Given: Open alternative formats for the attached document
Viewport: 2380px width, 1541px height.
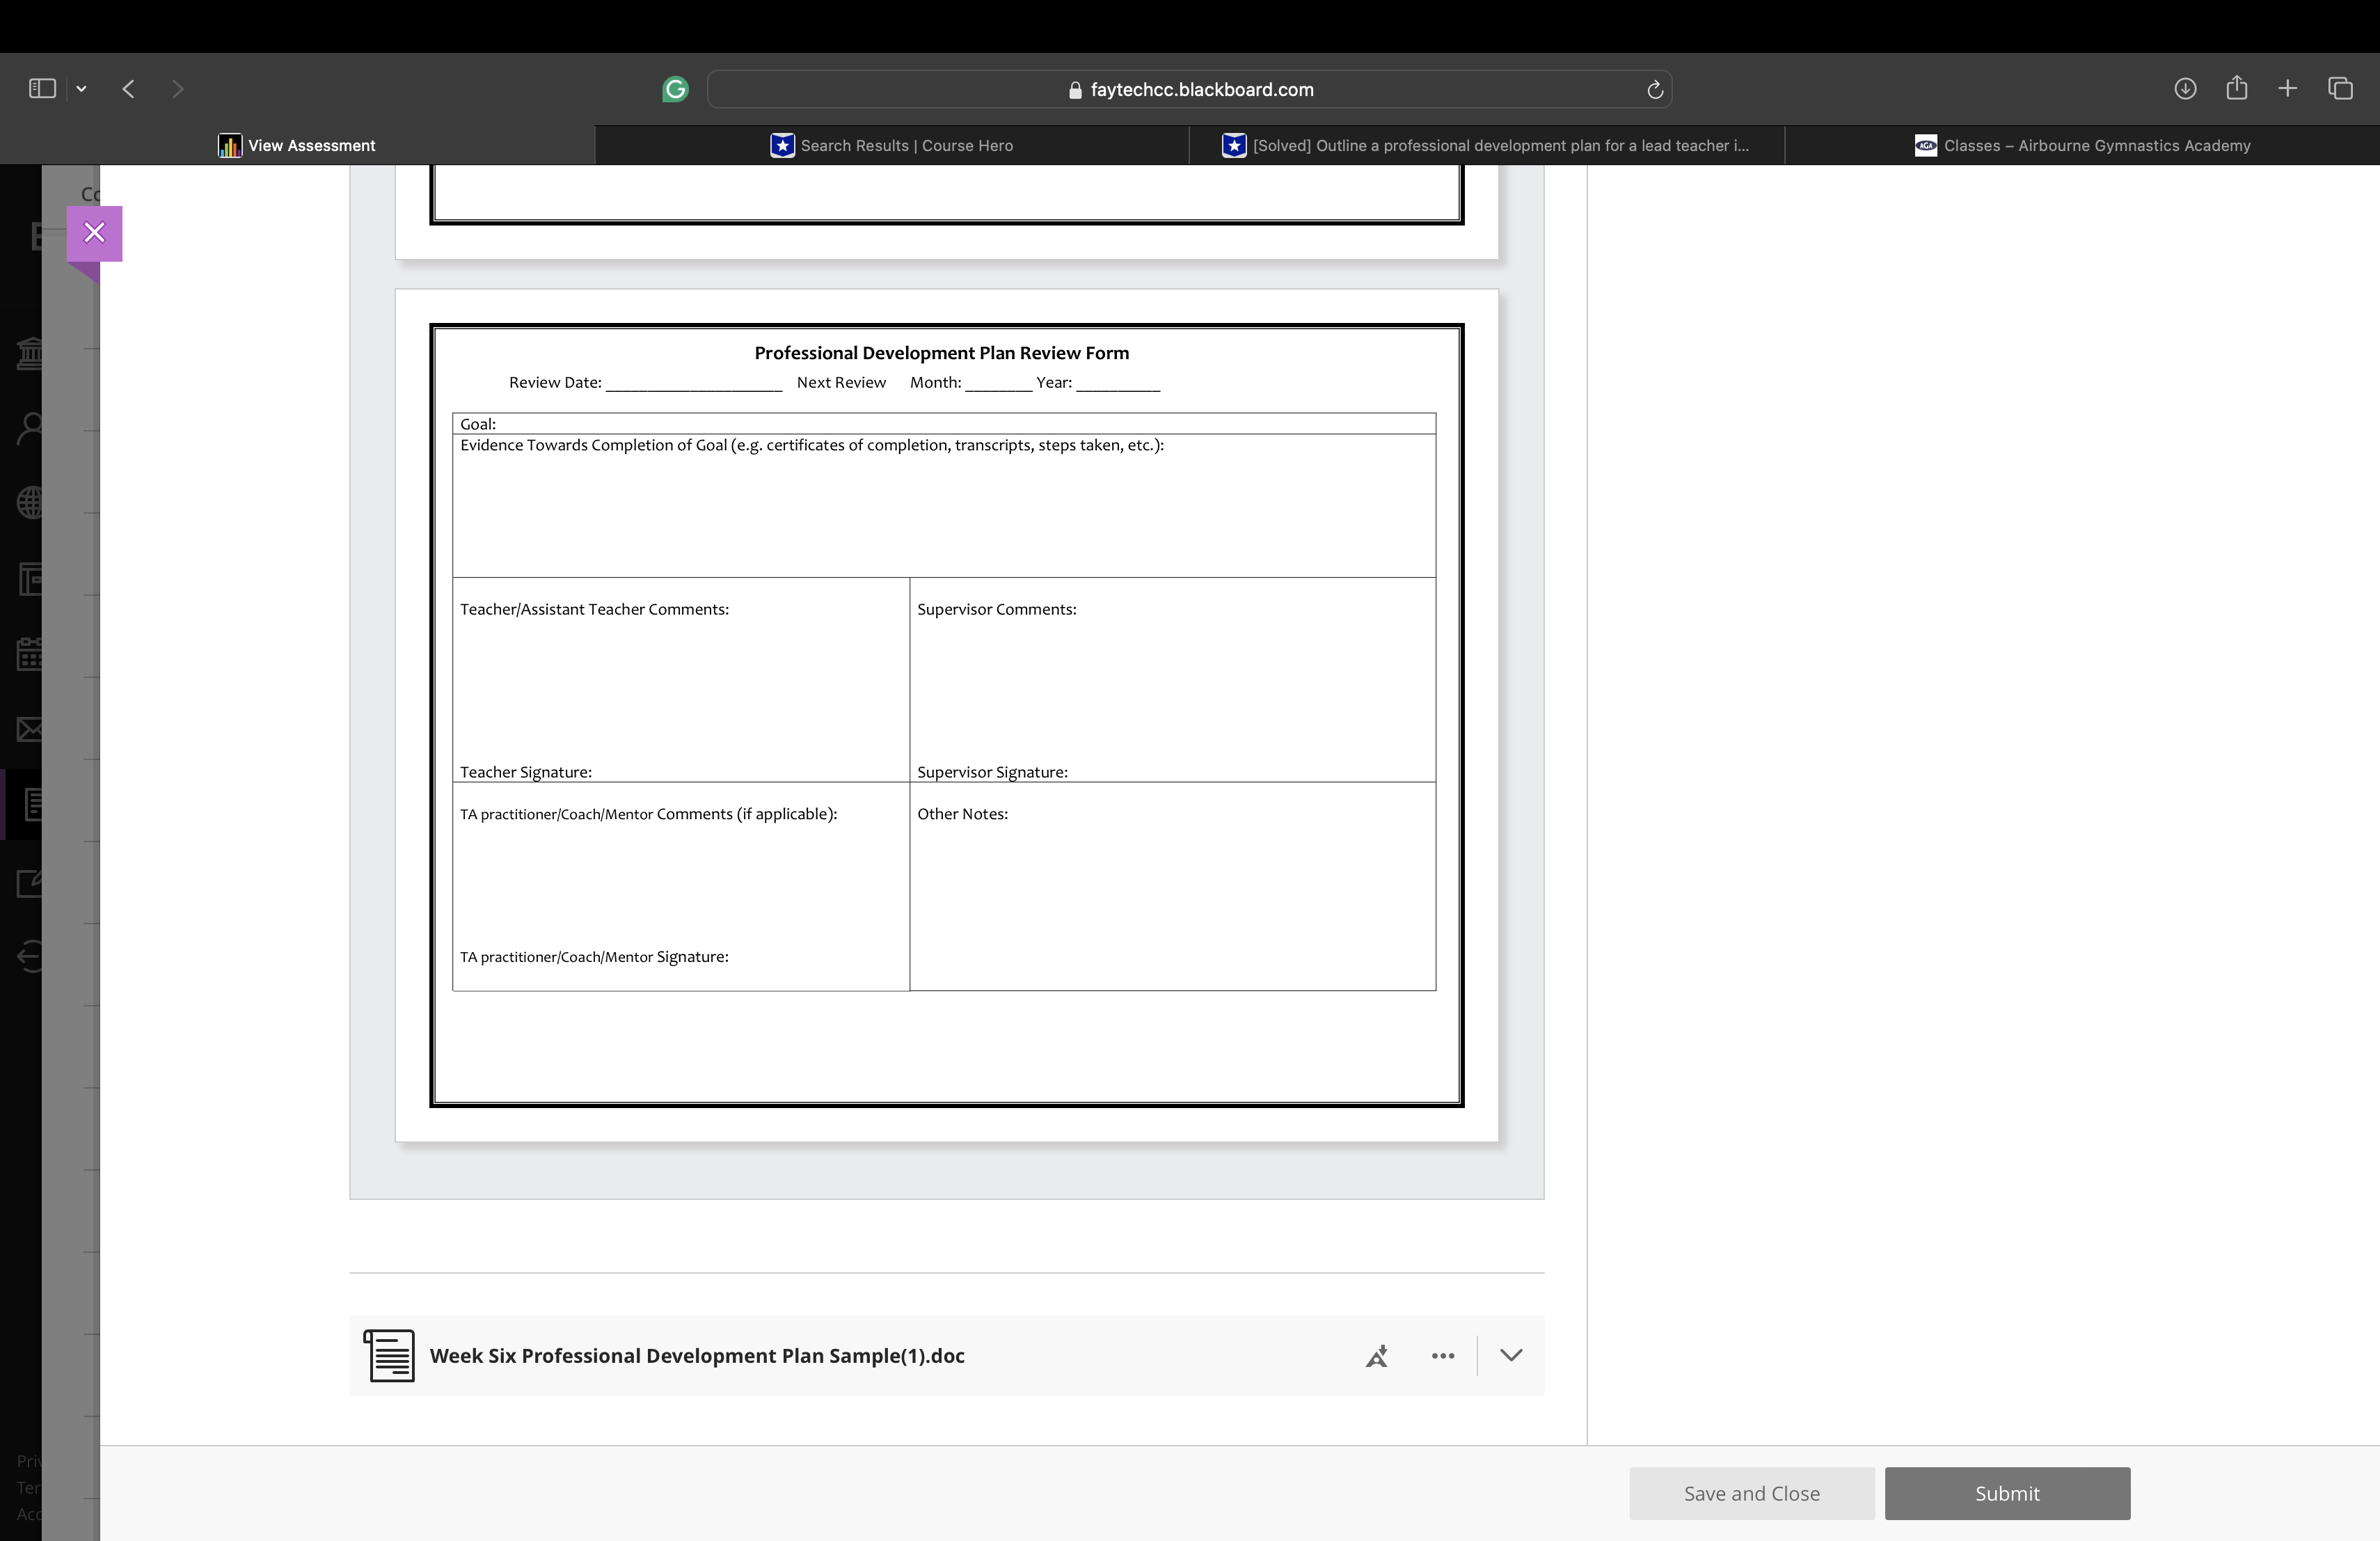Looking at the screenshot, I should 1377,1356.
